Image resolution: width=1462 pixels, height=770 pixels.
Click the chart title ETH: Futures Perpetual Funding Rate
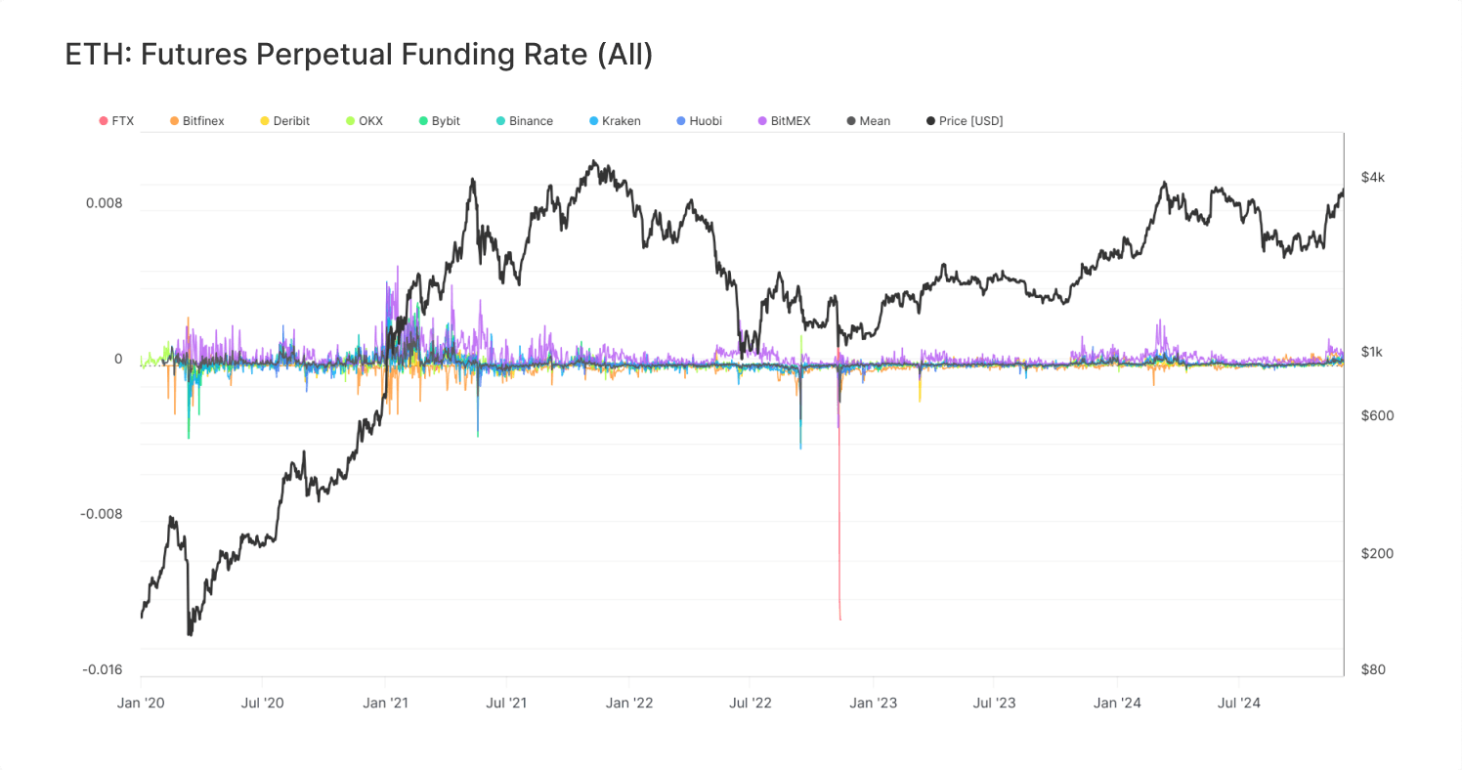(359, 56)
